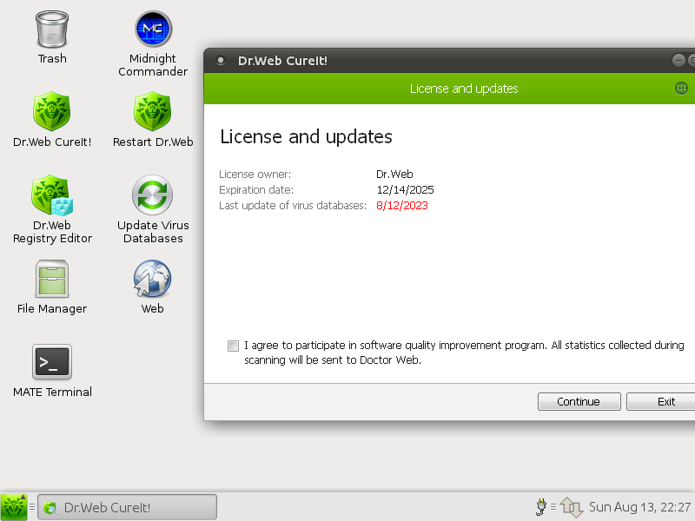The image size is (695, 521).
Task: Enable software quality improvement program checkbox
Action: [233, 346]
